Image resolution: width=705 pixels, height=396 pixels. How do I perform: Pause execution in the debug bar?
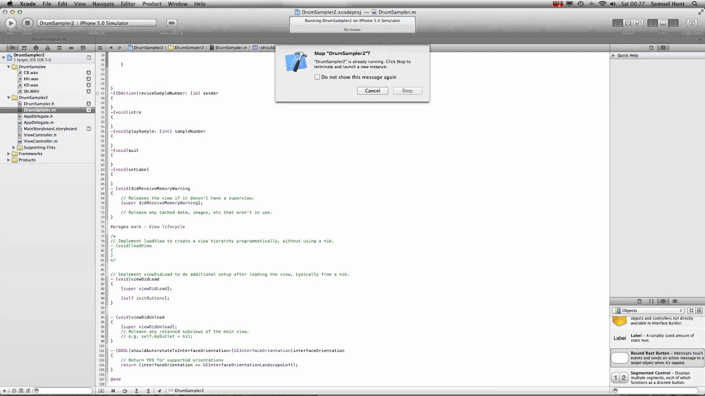point(113,391)
